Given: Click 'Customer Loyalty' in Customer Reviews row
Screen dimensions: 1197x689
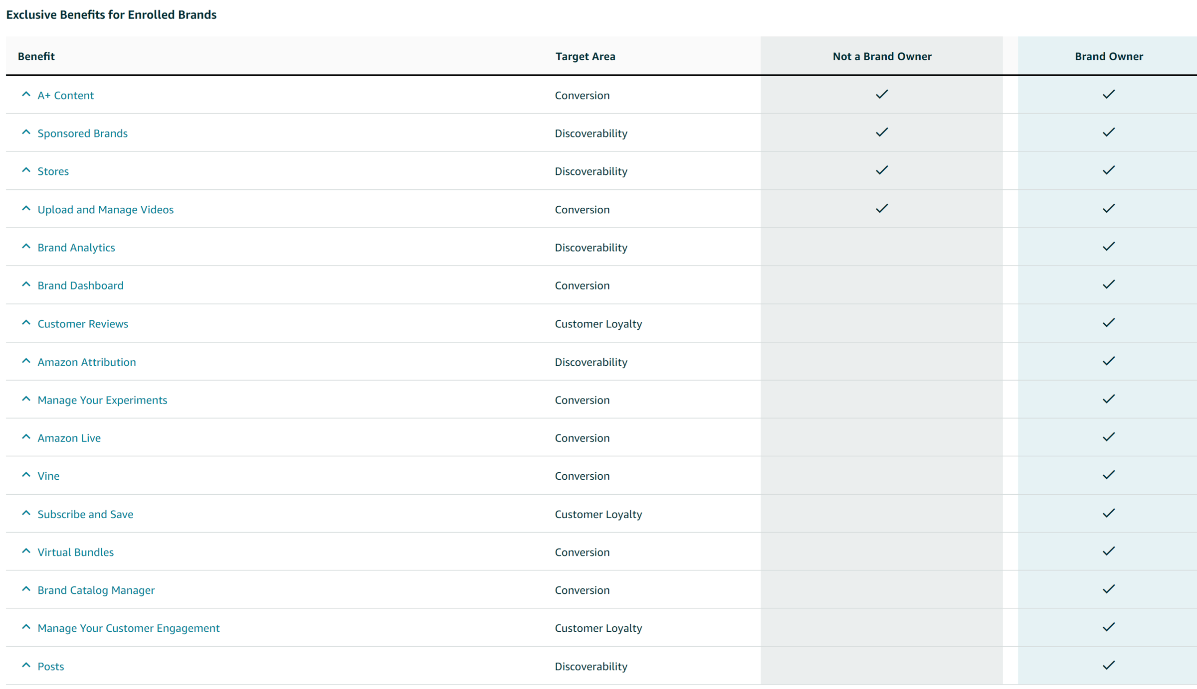Looking at the screenshot, I should click(x=598, y=324).
